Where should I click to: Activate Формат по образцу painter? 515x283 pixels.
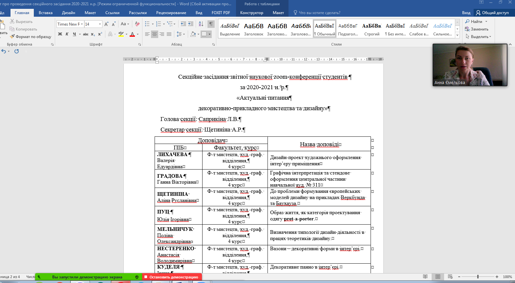[31, 36]
